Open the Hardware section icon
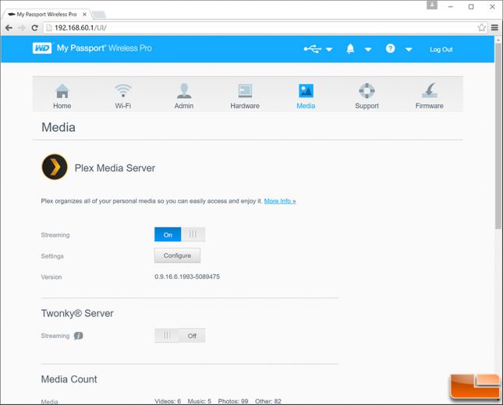Image resolution: width=503 pixels, height=405 pixels. point(245,91)
